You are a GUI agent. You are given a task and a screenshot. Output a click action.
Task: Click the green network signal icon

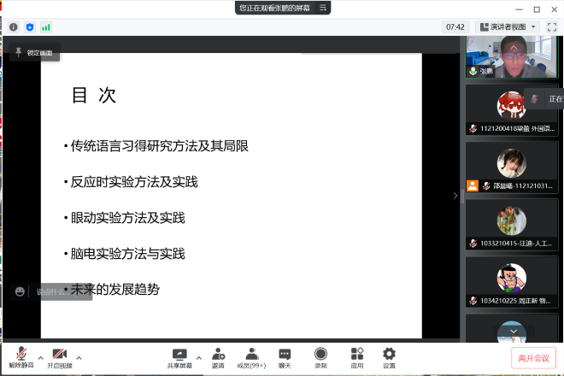click(46, 26)
